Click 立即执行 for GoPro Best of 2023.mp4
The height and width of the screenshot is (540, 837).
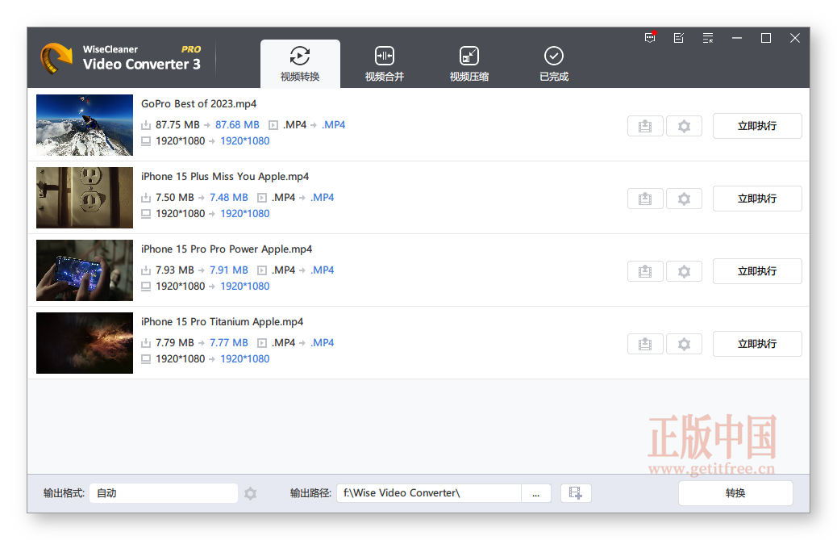point(757,126)
